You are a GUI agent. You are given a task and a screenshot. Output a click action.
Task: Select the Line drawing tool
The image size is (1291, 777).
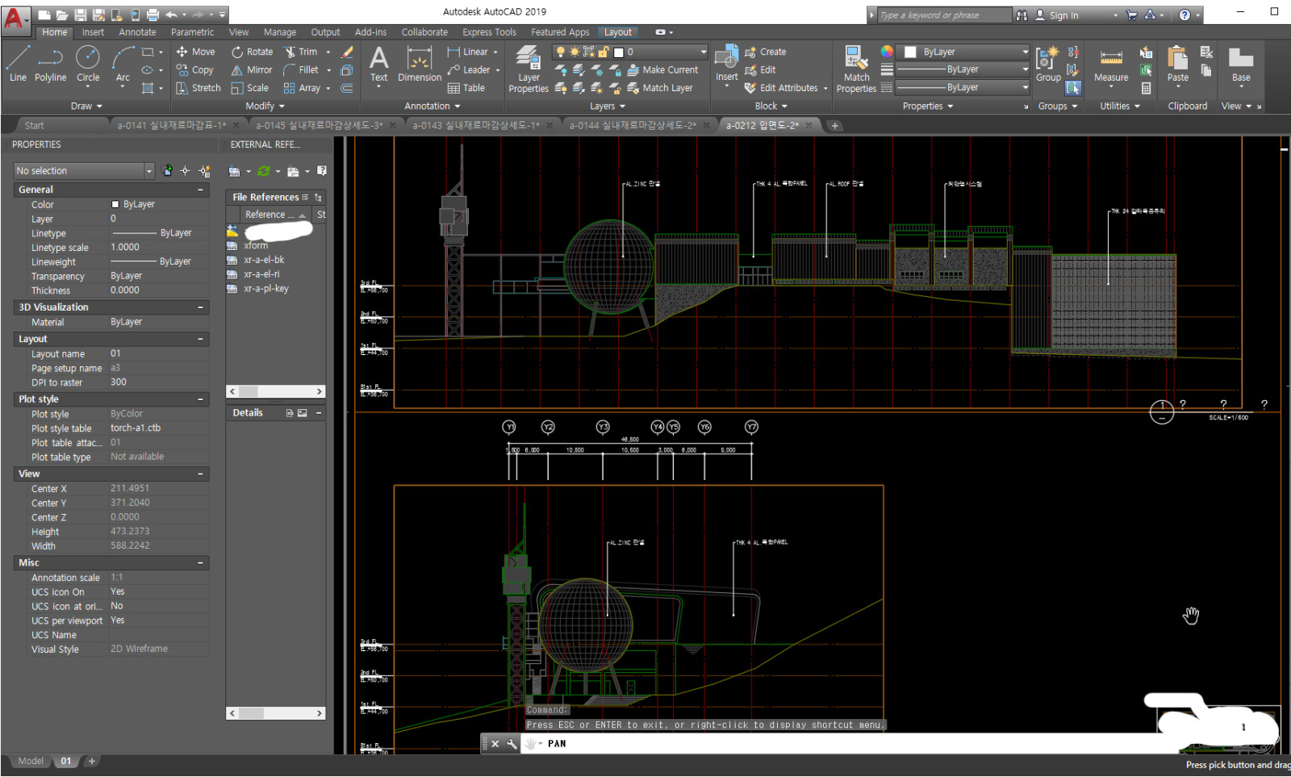click(x=18, y=64)
